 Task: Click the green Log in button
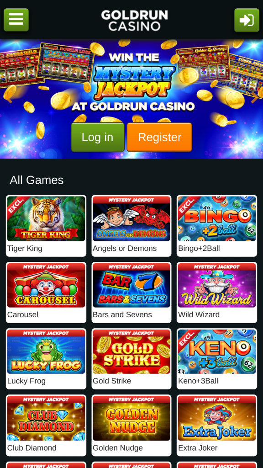click(x=98, y=137)
